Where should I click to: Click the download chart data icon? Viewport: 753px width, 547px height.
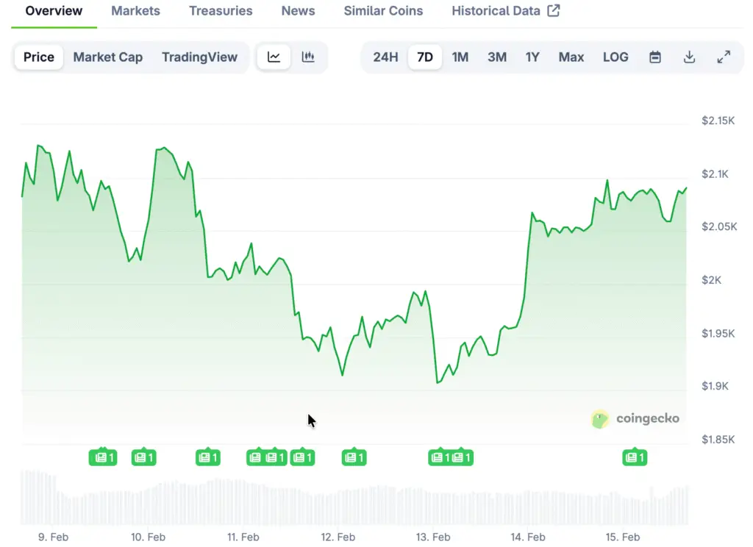tap(689, 57)
